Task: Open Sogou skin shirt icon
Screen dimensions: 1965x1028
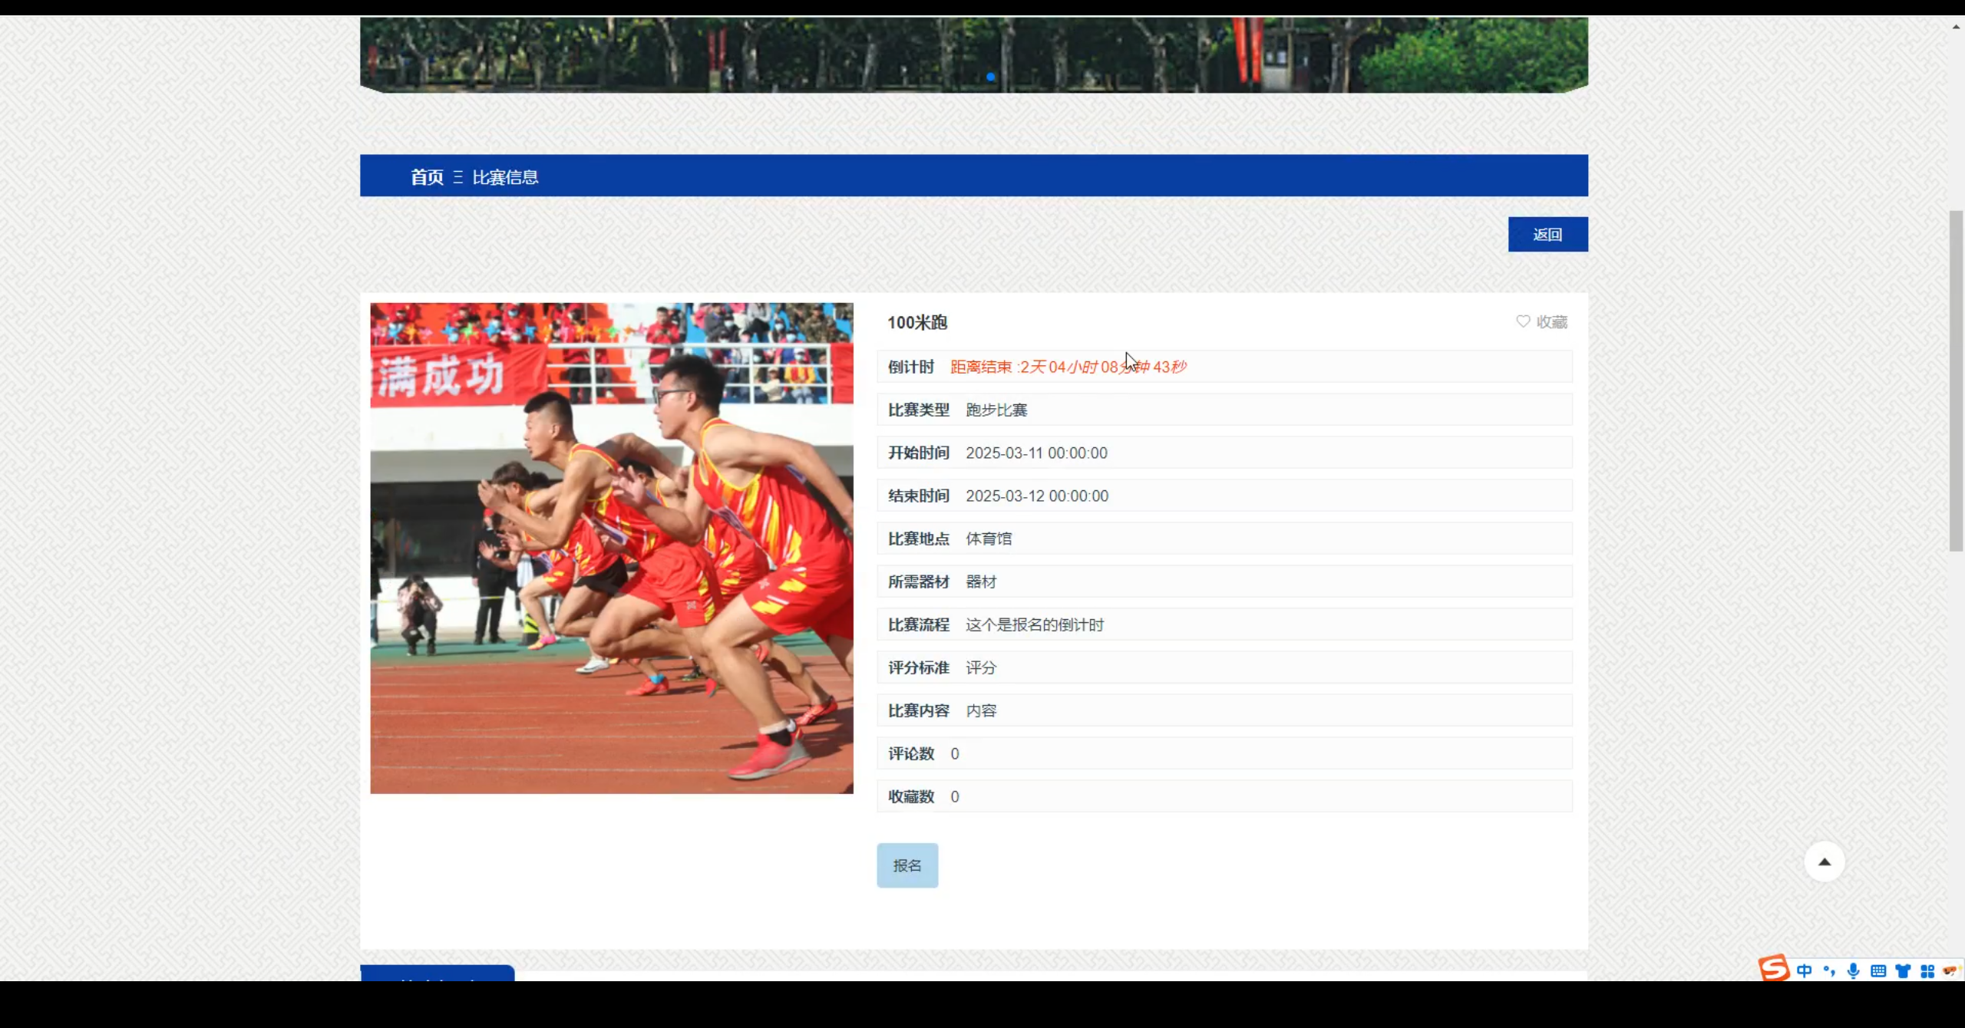Action: 1903,971
